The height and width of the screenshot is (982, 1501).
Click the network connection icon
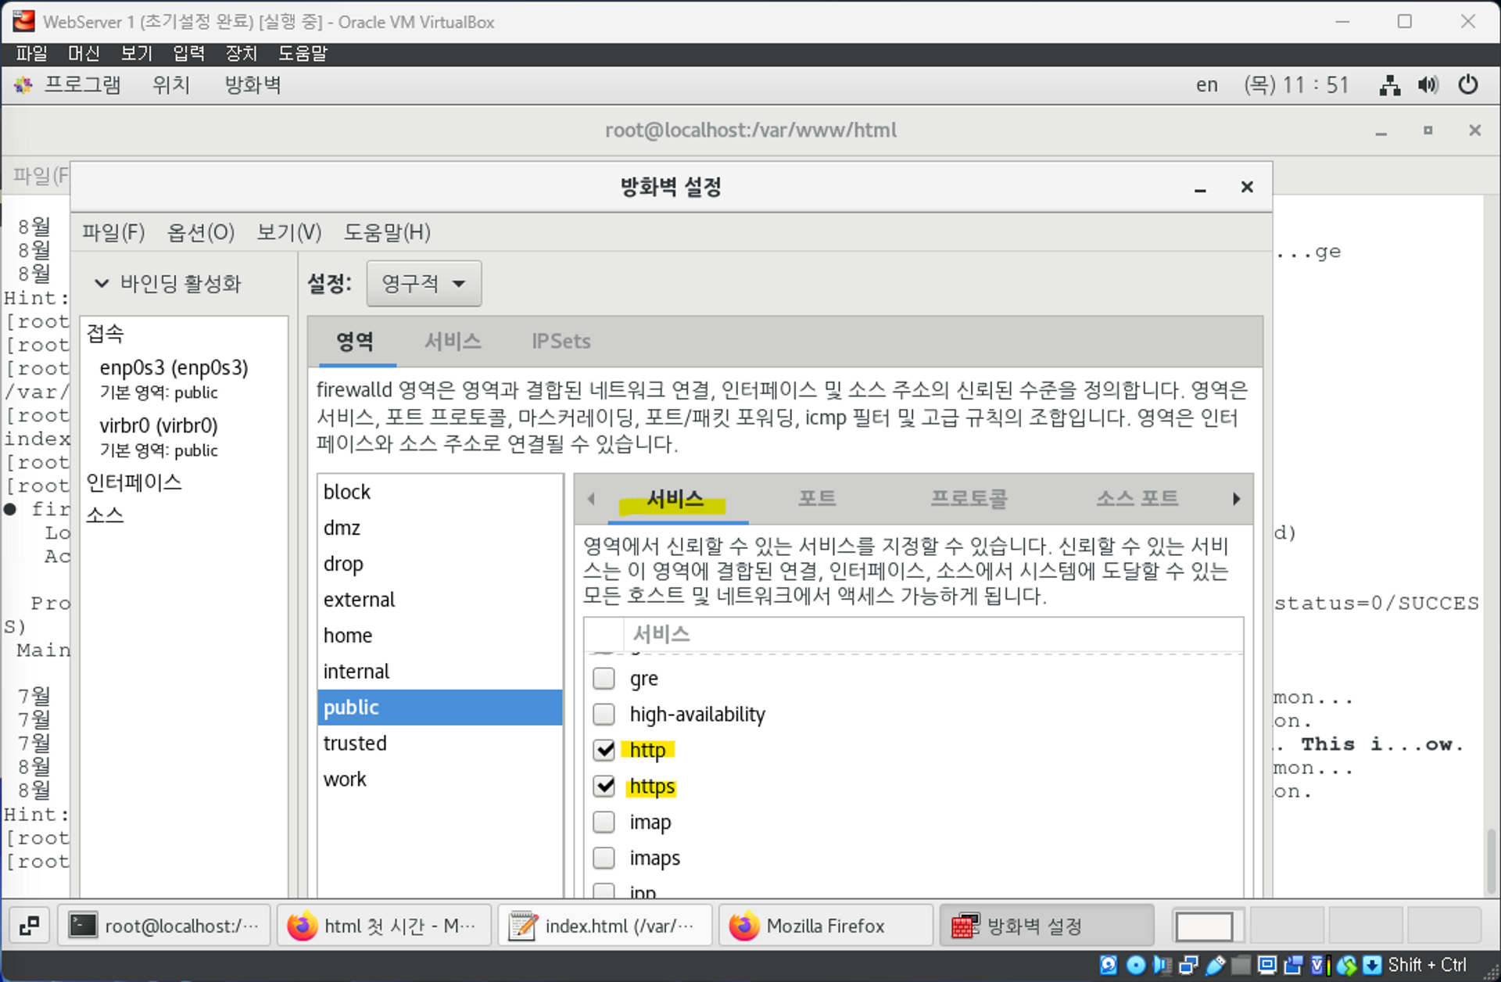[1389, 84]
